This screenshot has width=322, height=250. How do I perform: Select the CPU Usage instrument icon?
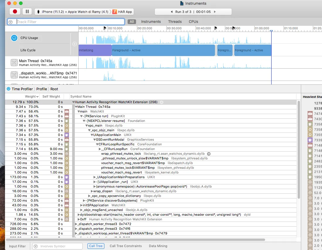(x=14, y=38)
